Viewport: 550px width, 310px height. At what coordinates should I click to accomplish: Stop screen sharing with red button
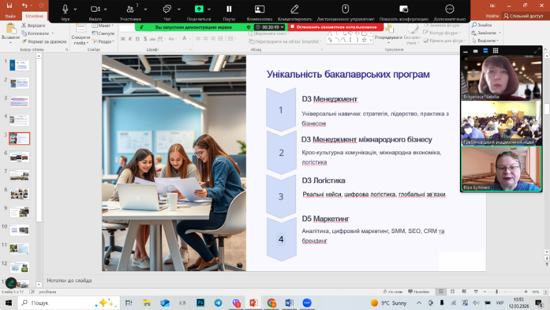point(333,27)
